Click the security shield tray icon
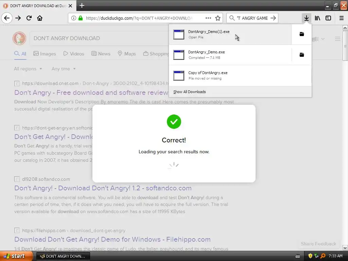 [310, 256]
